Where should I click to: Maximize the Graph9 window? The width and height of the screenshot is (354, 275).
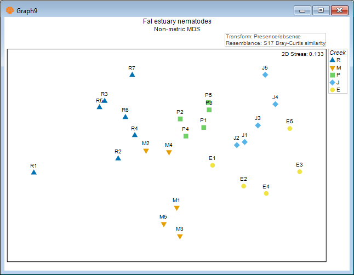[321, 10]
